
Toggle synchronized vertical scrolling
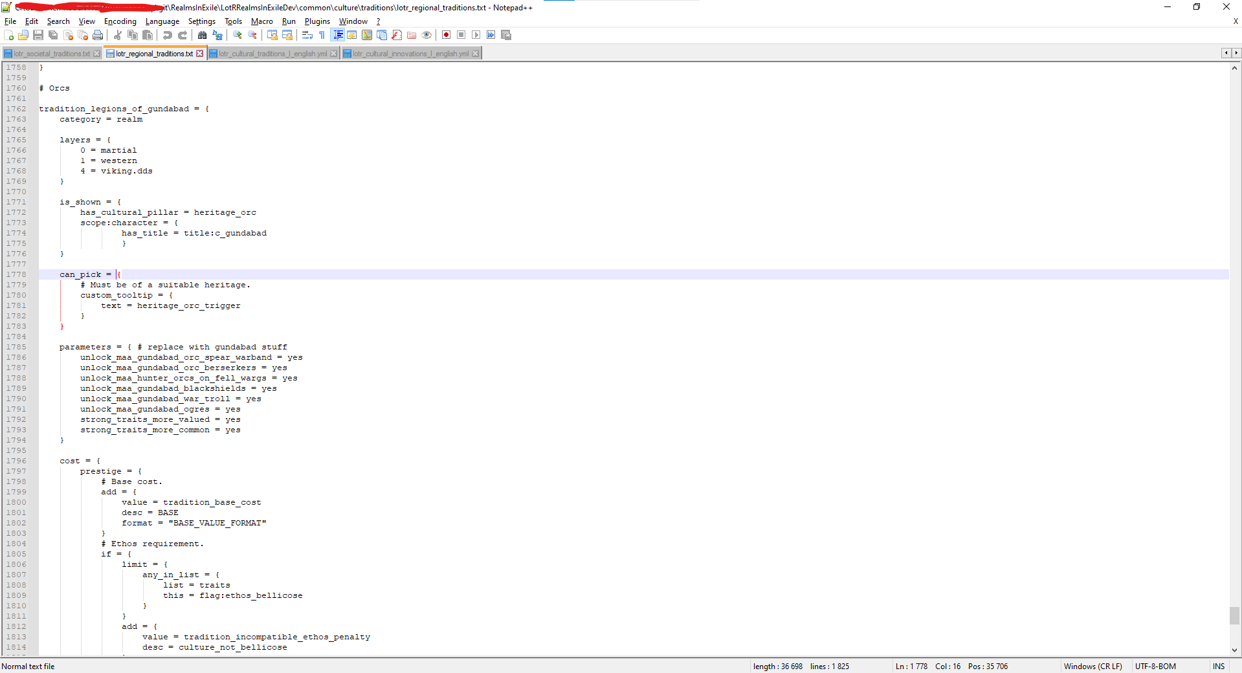(x=272, y=35)
